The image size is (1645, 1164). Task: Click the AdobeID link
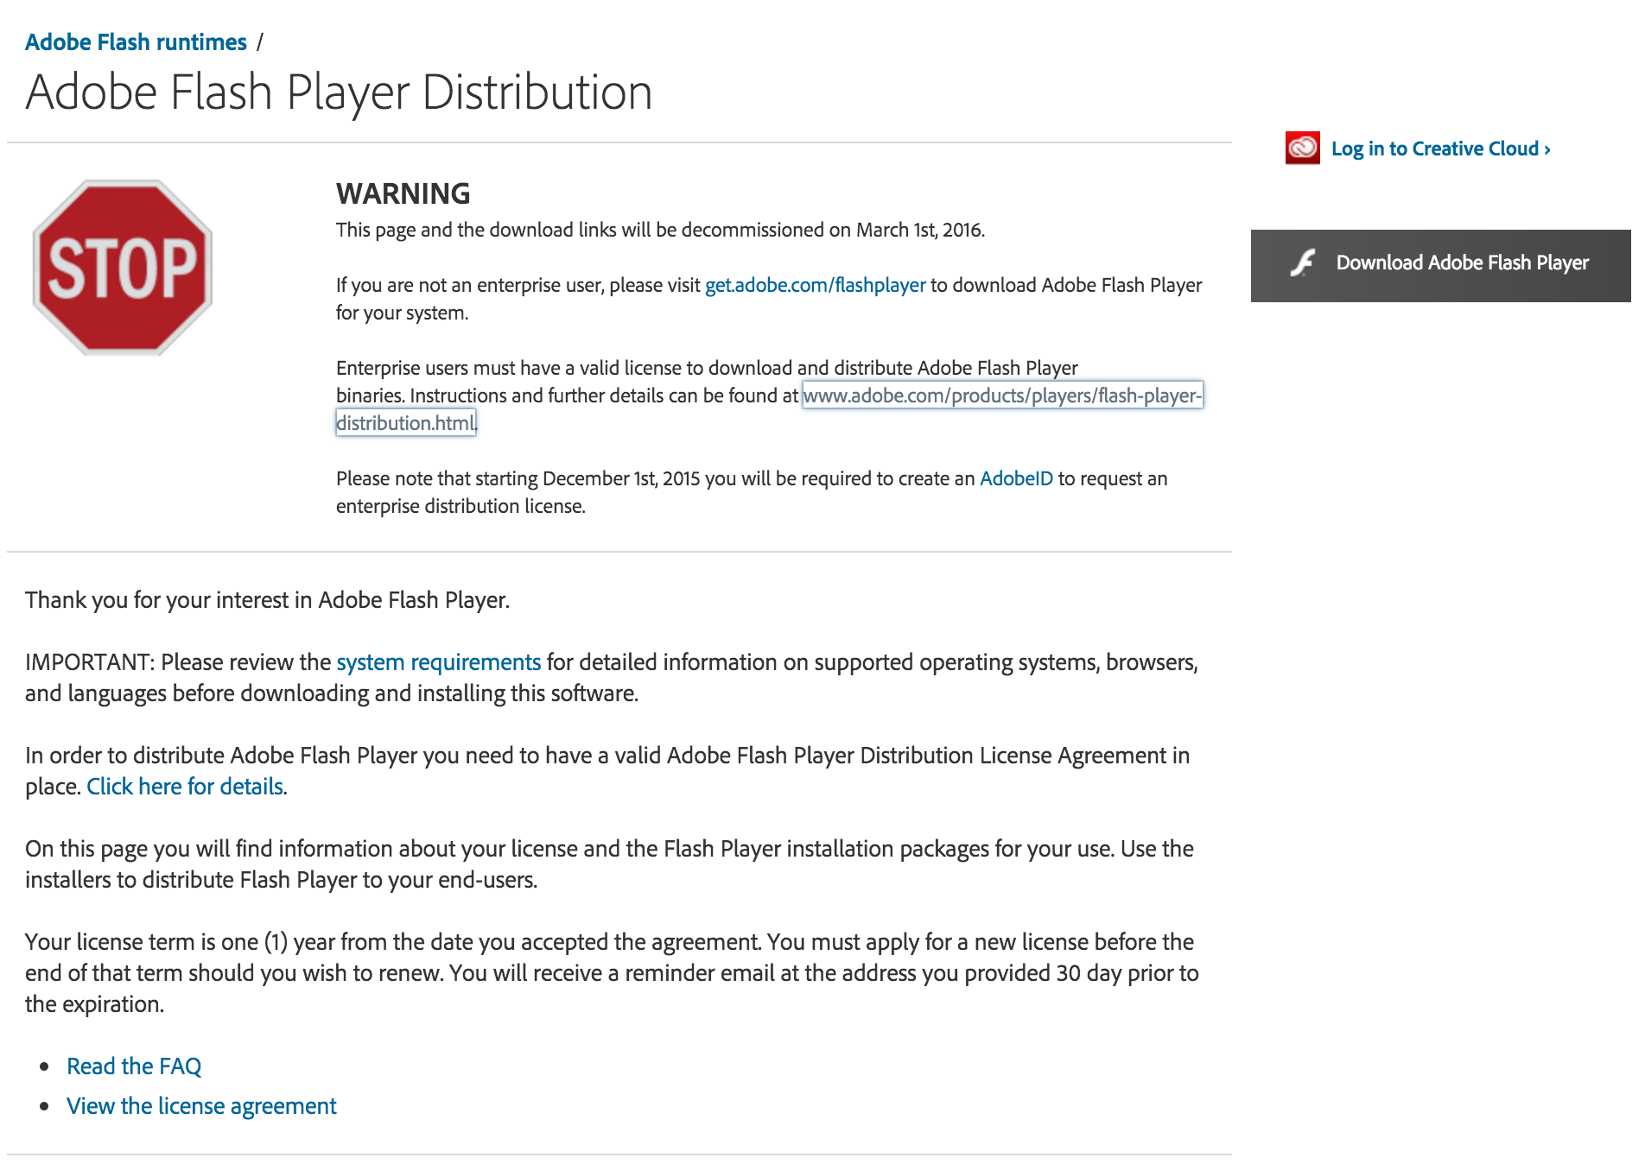[1016, 478]
